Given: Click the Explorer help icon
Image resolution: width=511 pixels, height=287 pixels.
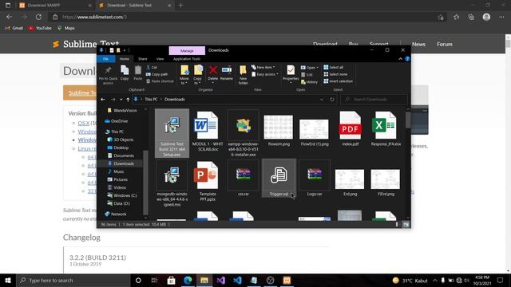Looking at the screenshot, I should [407, 59].
